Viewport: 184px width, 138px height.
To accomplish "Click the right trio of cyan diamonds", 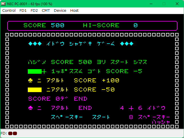I will pos(127,44).
